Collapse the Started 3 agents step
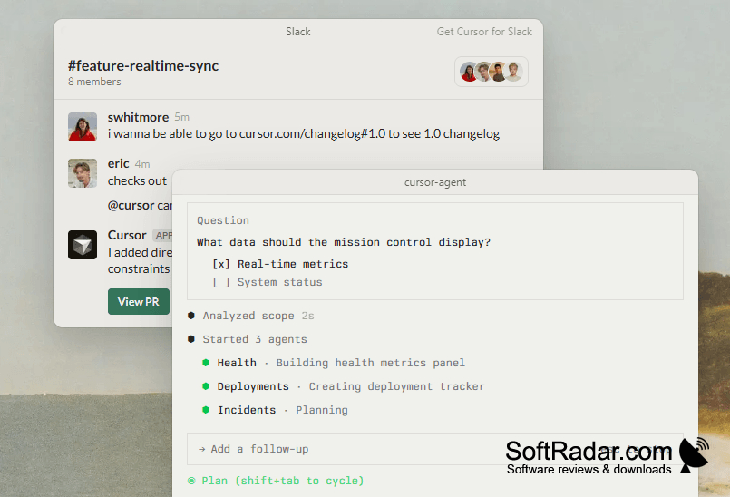The image size is (730, 497). [x=248, y=339]
